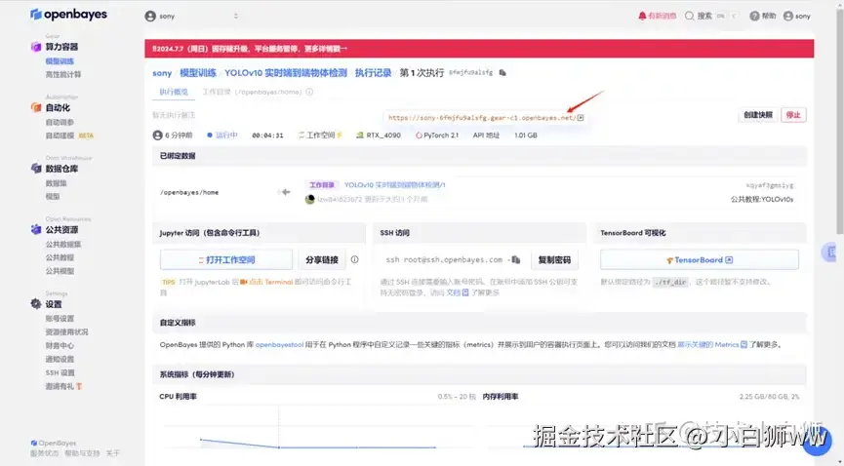Open 自动建模 BETA in the sidebar
Viewport: 844px width, 466px height.
point(69,136)
